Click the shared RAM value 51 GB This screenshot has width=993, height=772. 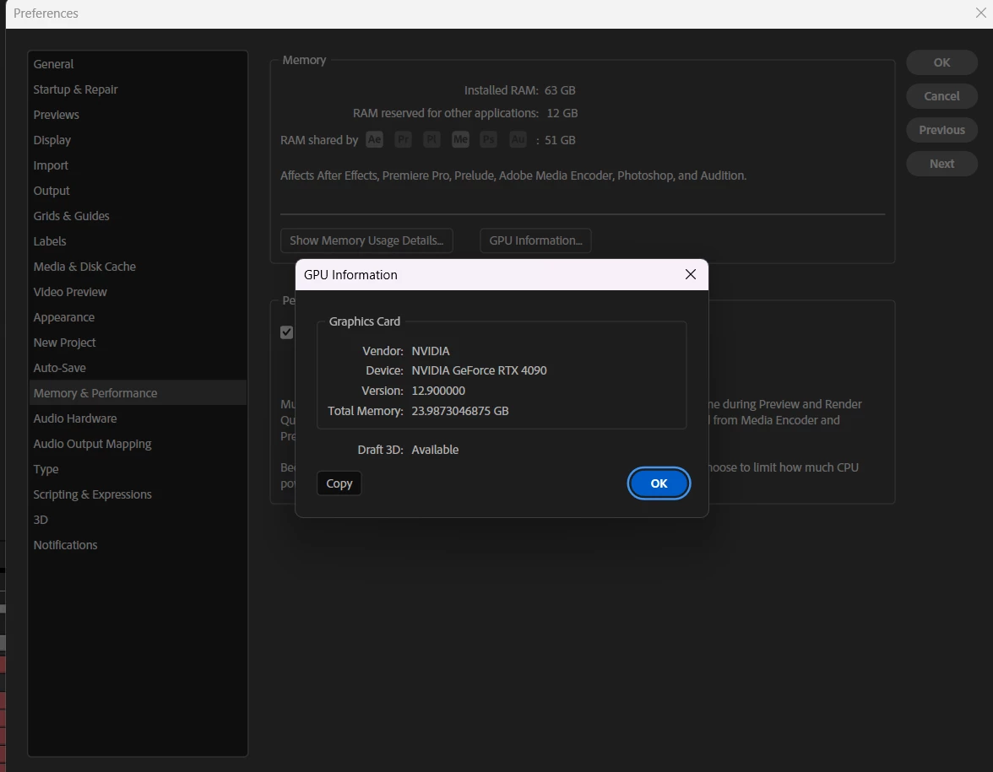click(560, 140)
